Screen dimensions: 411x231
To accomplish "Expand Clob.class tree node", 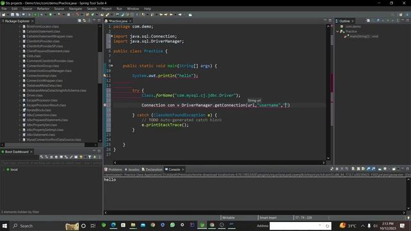I will tap(20, 56).
